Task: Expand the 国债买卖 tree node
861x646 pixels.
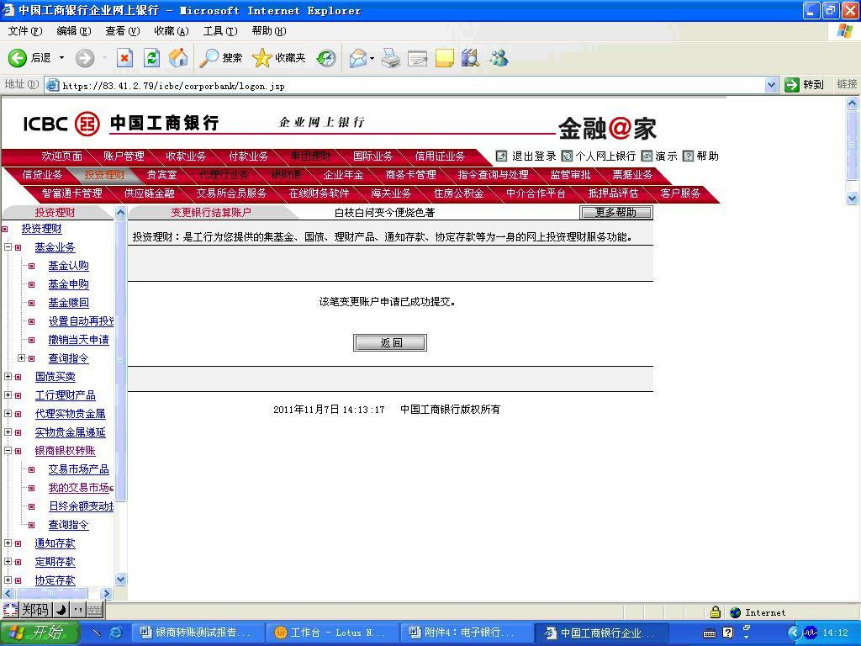Action: [x=8, y=376]
